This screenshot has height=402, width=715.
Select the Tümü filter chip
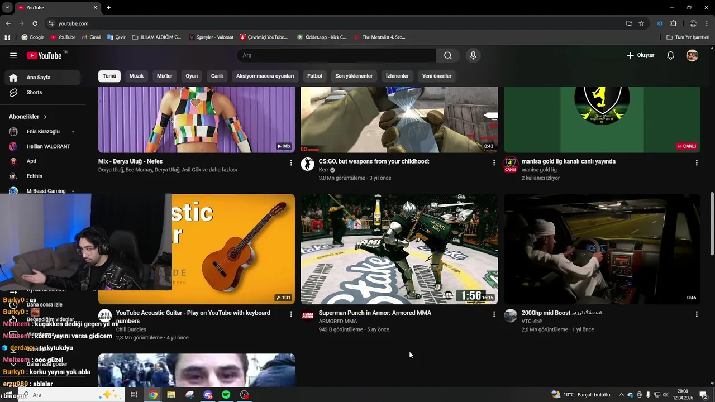pos(109,76)
